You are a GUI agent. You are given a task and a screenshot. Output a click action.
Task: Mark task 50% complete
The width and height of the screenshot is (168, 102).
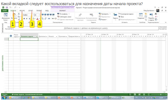(x=48, y=15)
